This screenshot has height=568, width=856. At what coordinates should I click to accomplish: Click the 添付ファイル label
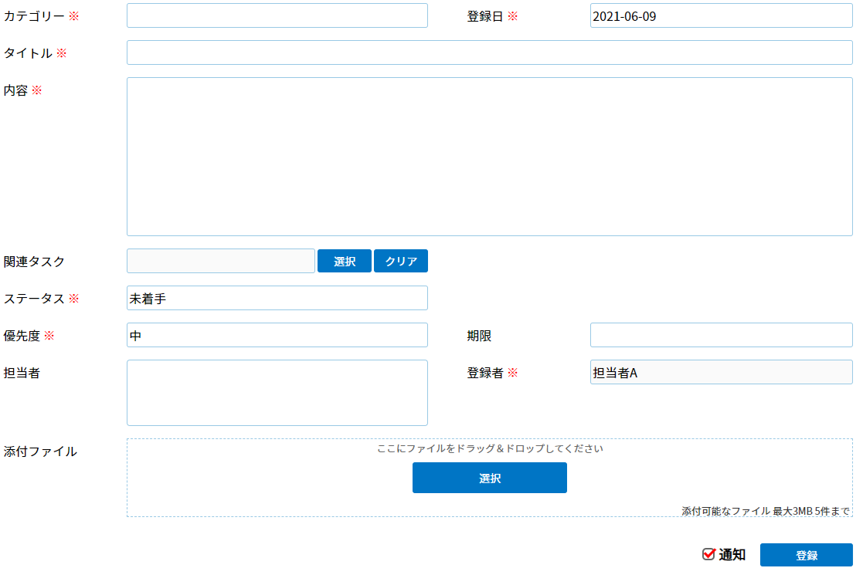click(x=40, y=451)
